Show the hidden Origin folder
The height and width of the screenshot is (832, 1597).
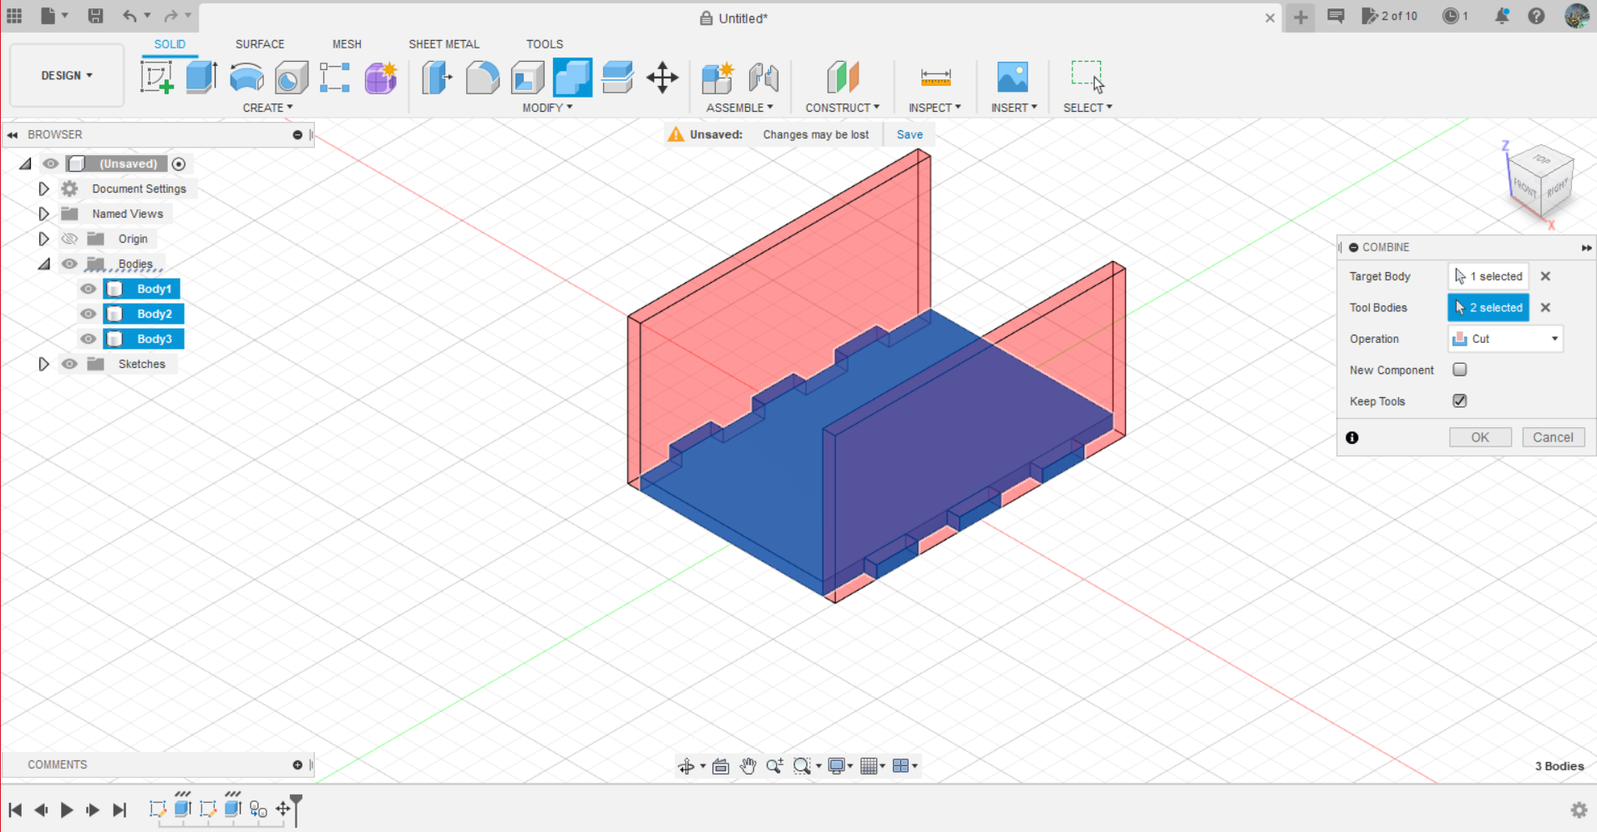[x=69, y=239]
